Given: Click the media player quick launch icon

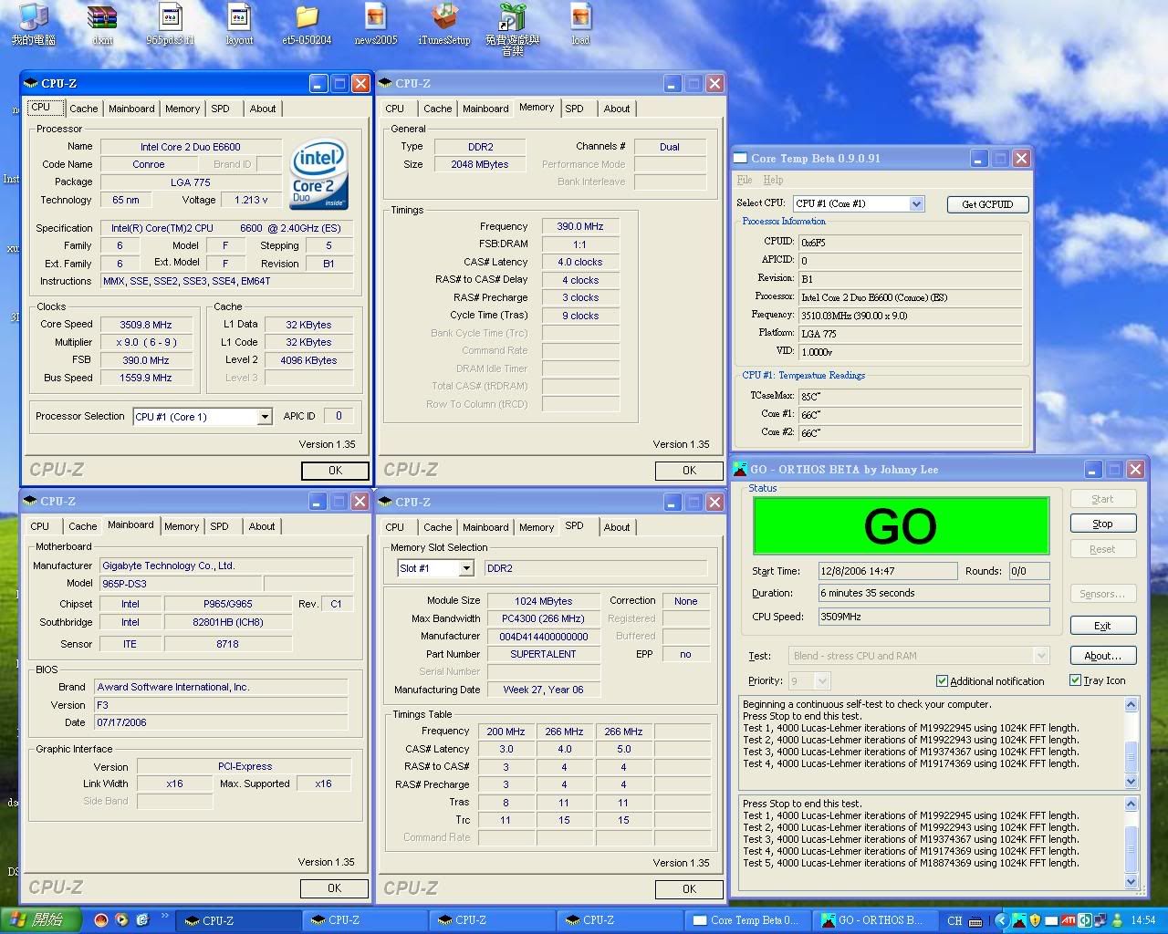Looking at the screenshot, I should [122, 920].
